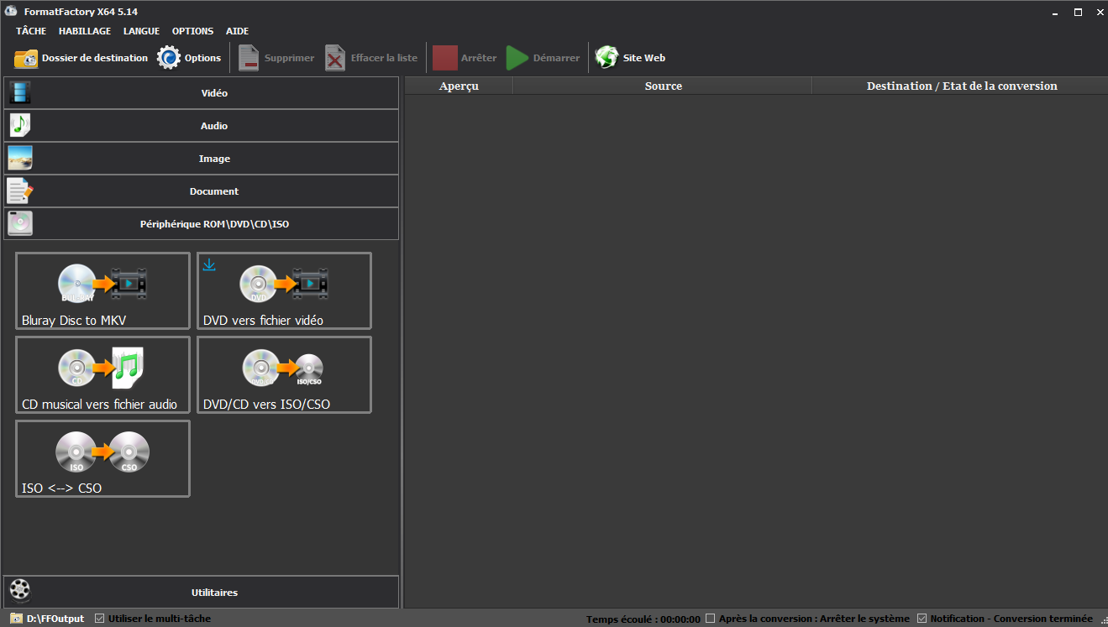The width and height of the screenshot is (1108, 627).
Task: Click the Démarrer toolbar label
Action: coord(557,58)
